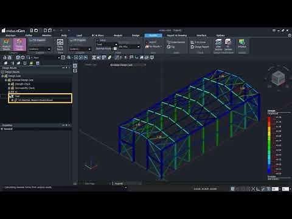The width and height of the screenshot is (292, 219).
Task: Click the help icon below window controls
Action: click(290, 35)
